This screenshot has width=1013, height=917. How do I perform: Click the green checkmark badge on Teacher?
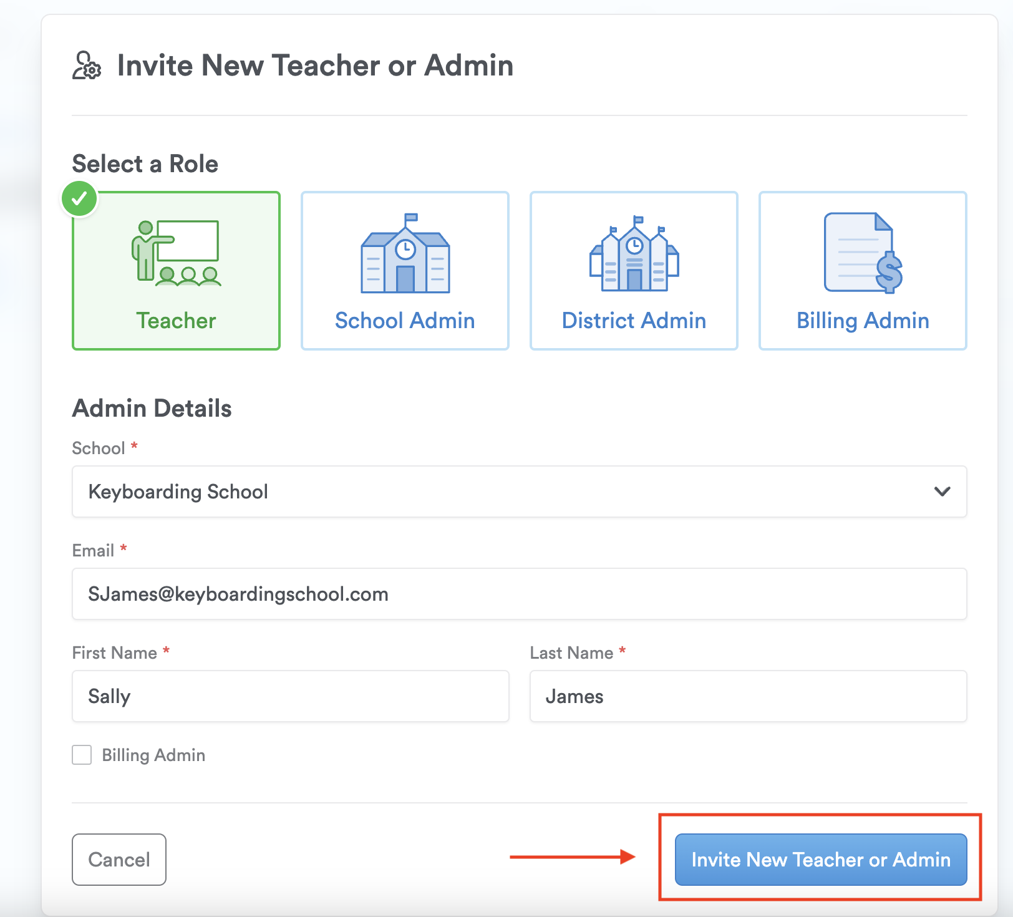[x=79, y=199]
